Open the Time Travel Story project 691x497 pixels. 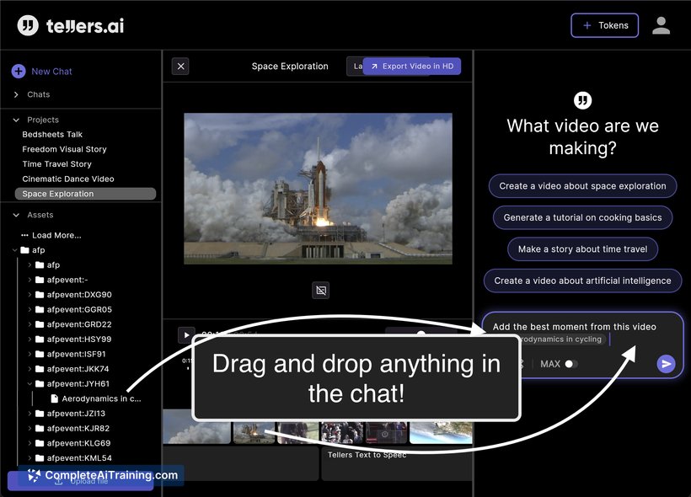point(56,164)
